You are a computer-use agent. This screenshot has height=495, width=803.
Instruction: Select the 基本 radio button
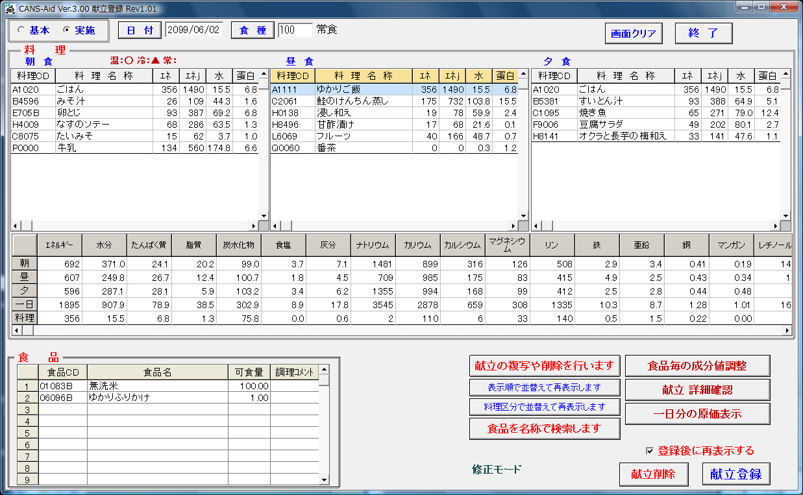click(21, 30)
